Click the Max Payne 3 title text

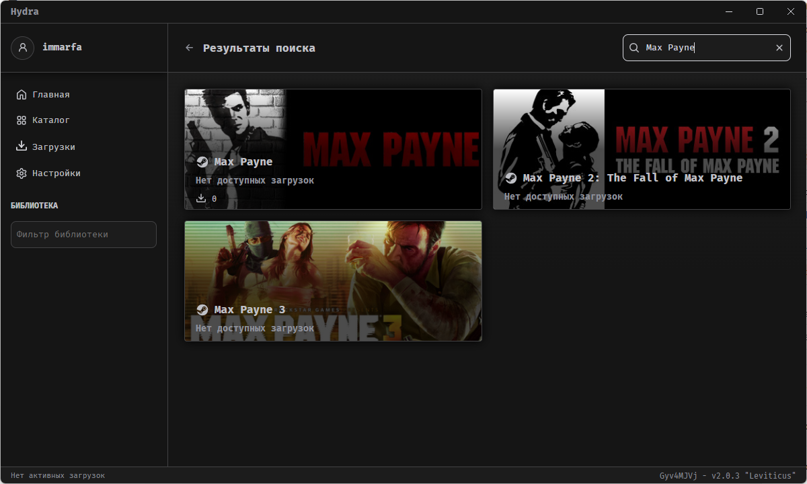click(249, 309)
